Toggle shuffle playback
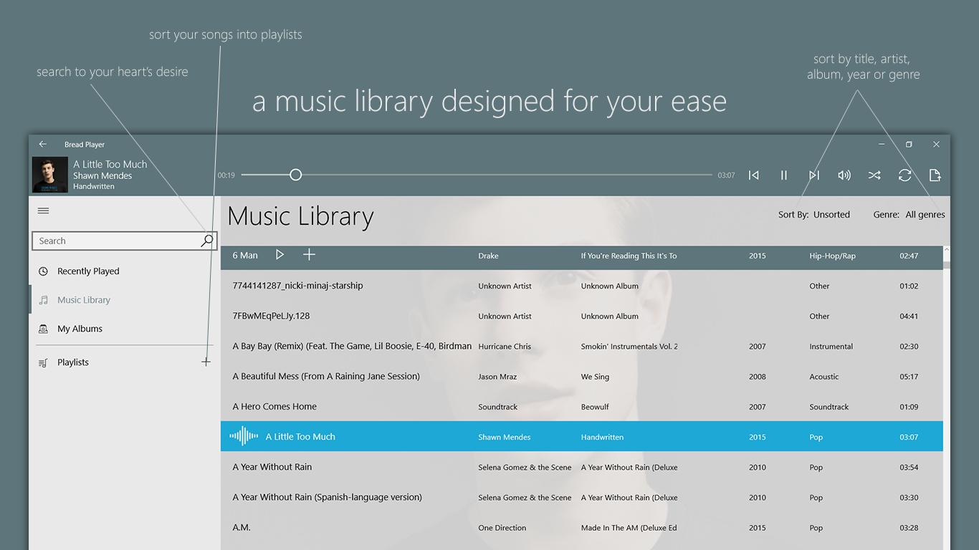 point(874,175)
